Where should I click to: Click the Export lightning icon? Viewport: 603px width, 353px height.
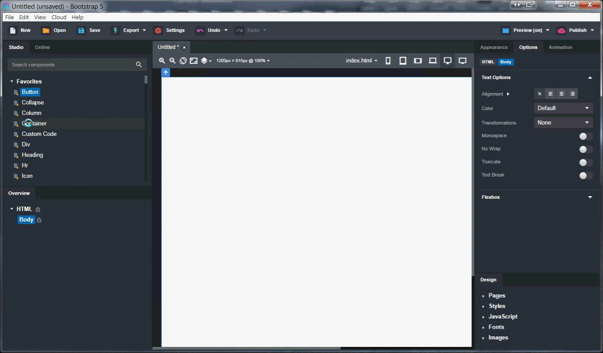tap(115, 31)
